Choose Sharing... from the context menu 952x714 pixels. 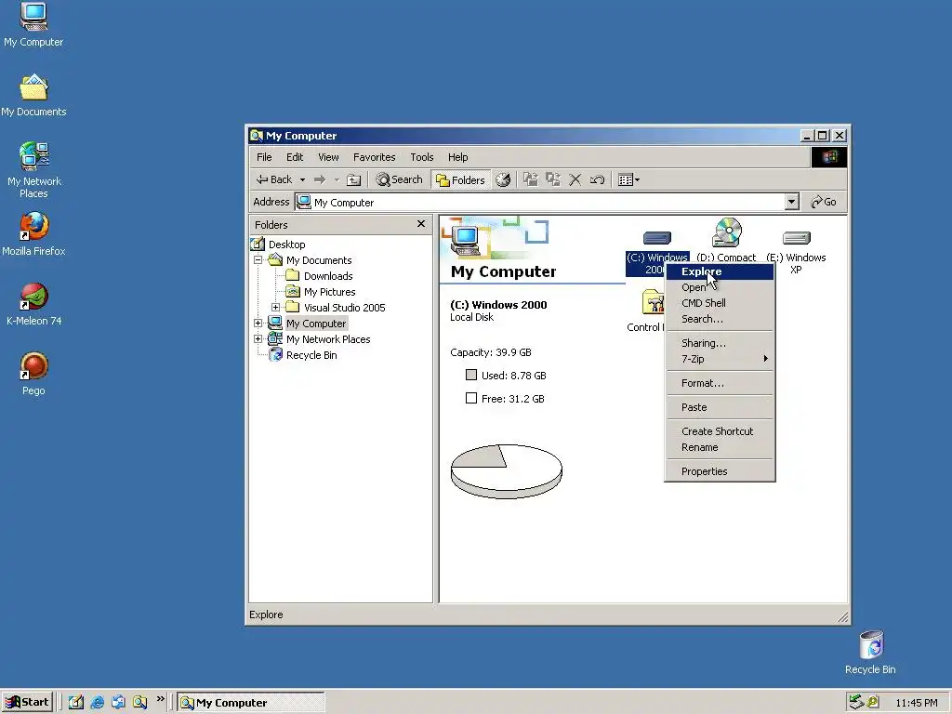coord(720,343)
